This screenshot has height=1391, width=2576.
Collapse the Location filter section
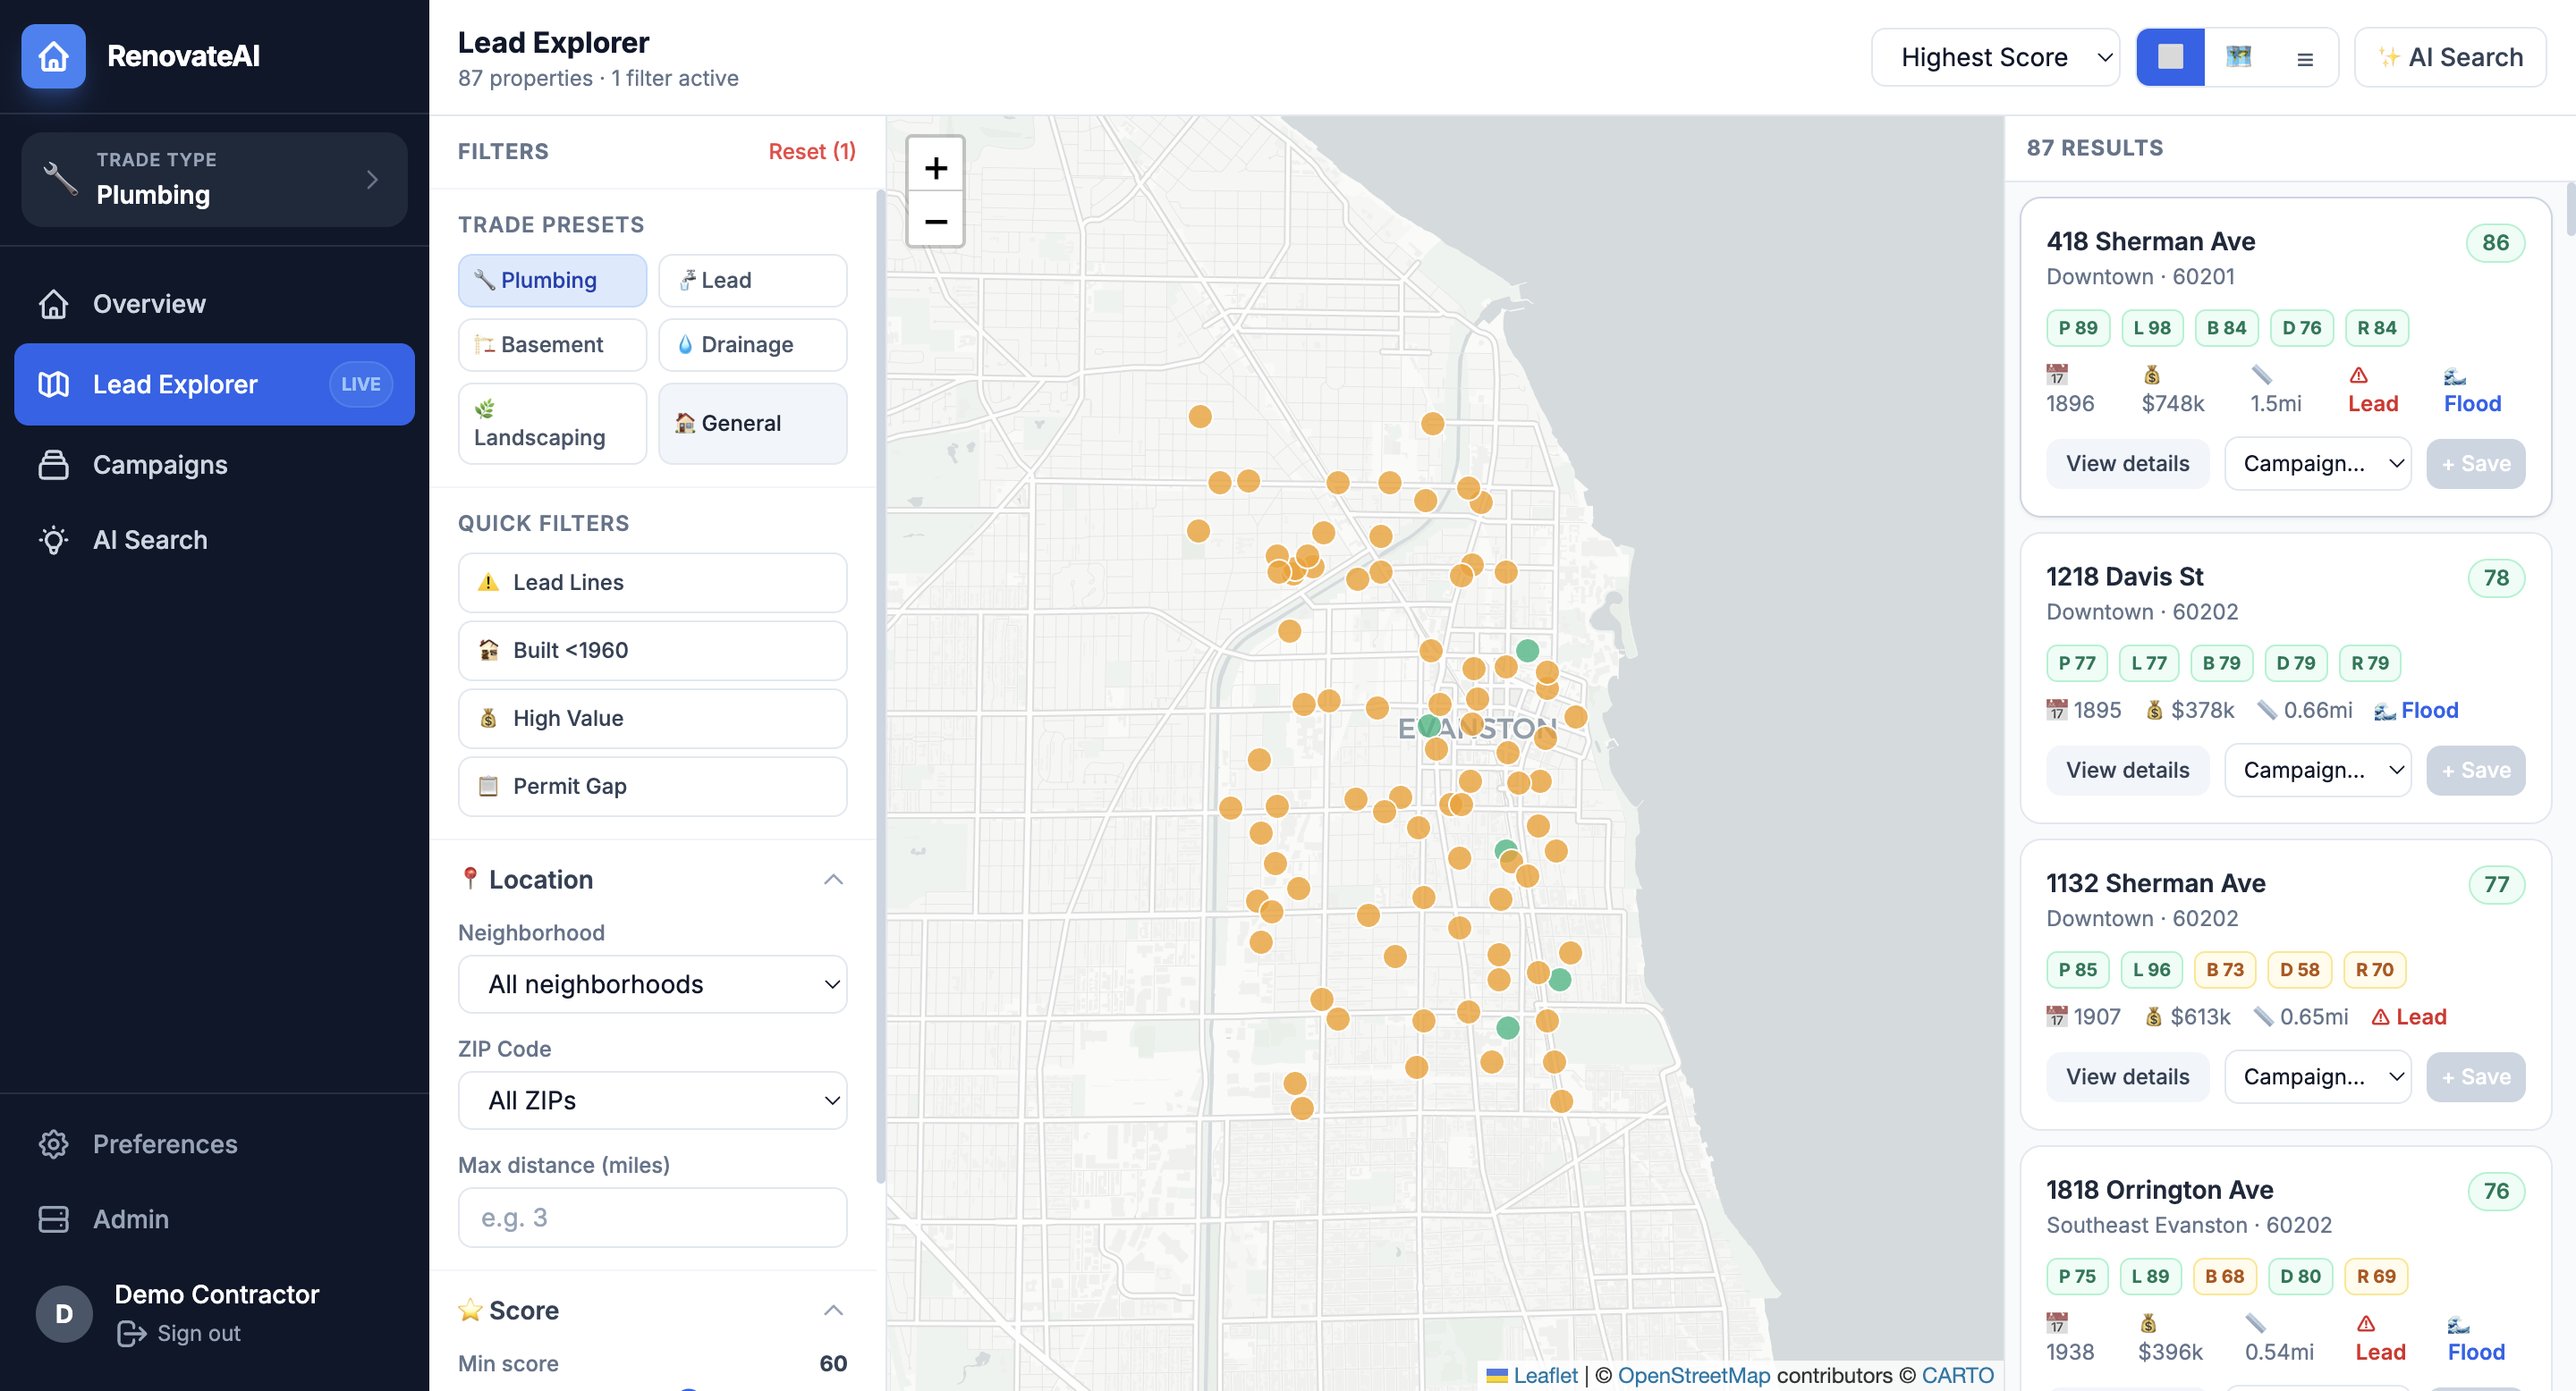(833, 880)
